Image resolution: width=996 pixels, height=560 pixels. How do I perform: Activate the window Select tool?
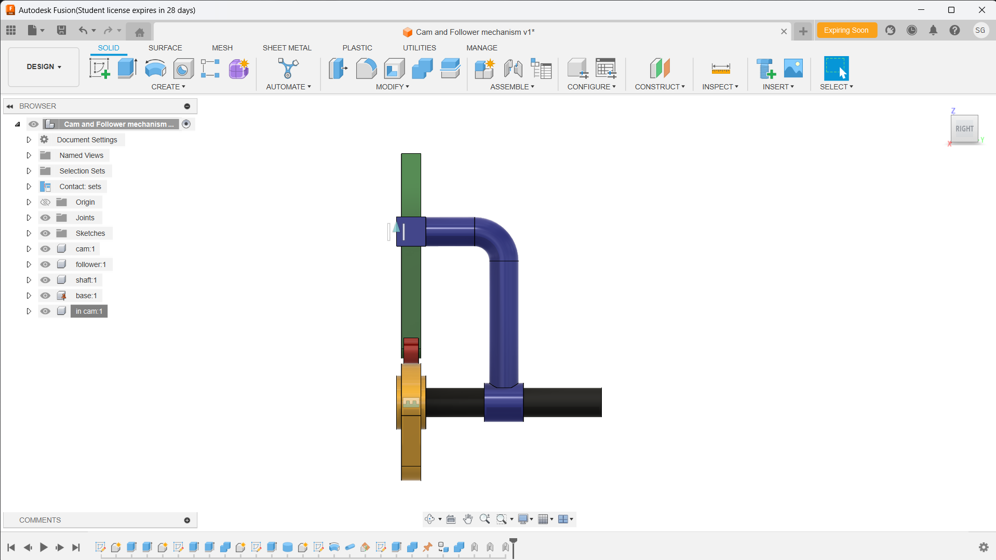pyautogui.click(x=836, y=69)
